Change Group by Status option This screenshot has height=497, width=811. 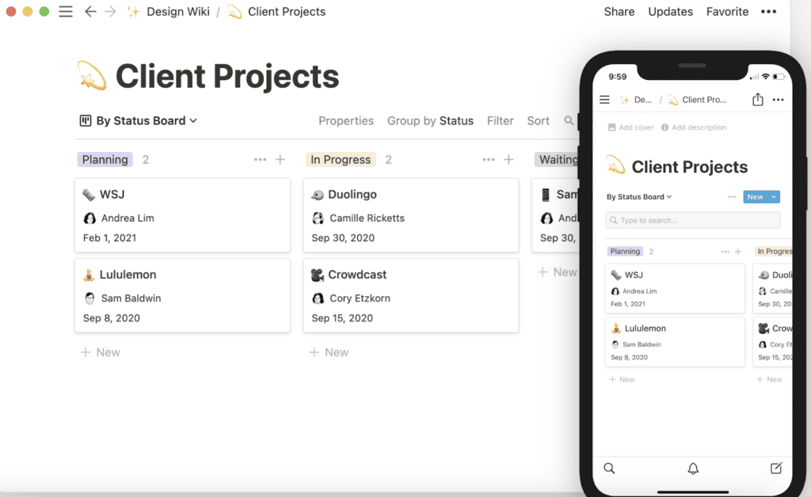point(430,120)
